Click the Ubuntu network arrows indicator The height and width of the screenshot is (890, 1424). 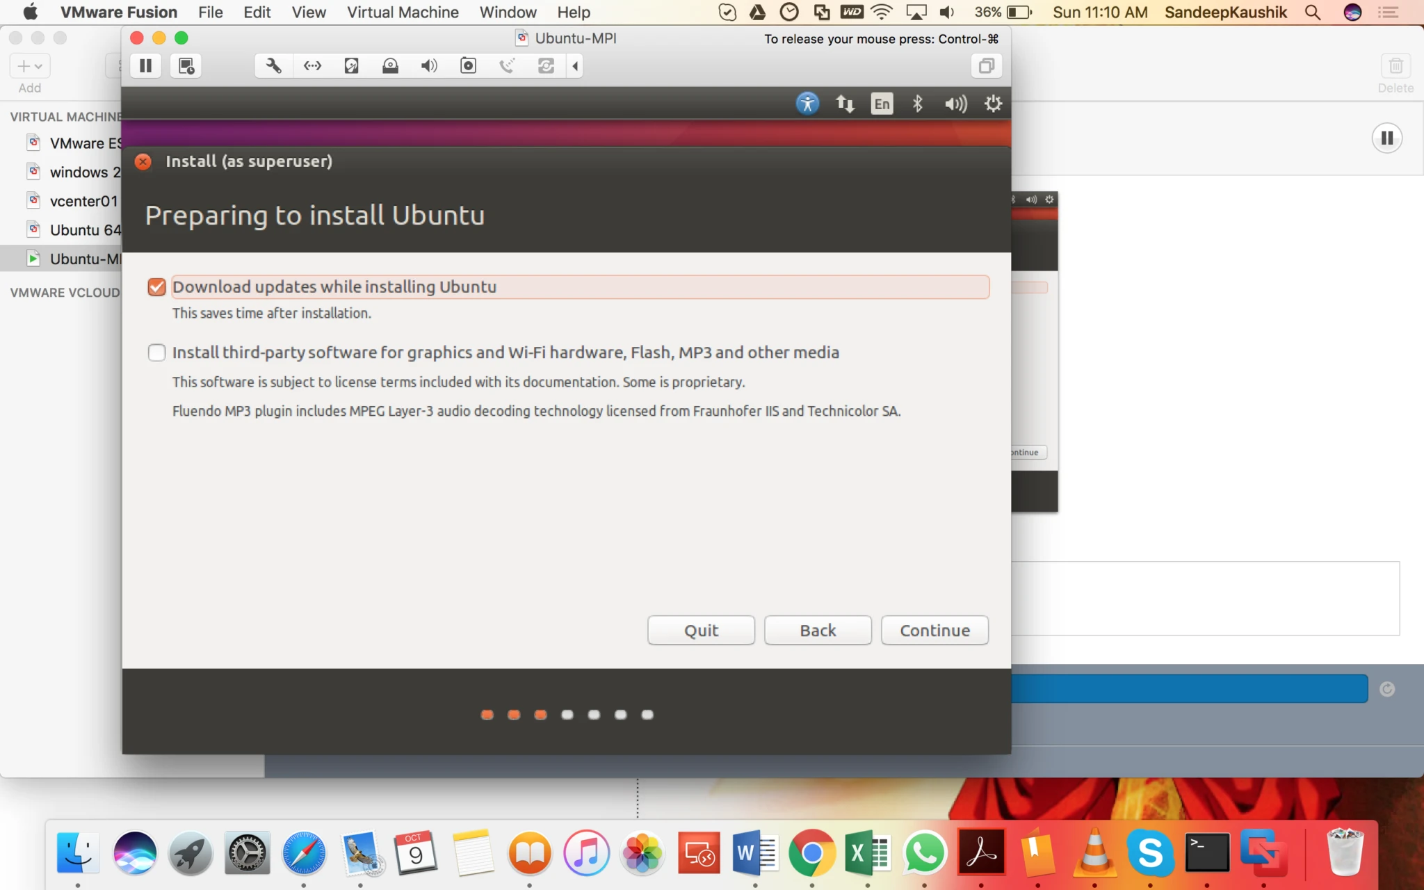pos(845,104)
